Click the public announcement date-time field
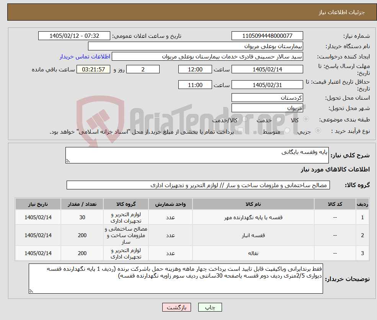The width and height of the screenshot is (377, 320). [x=74, y=36]
